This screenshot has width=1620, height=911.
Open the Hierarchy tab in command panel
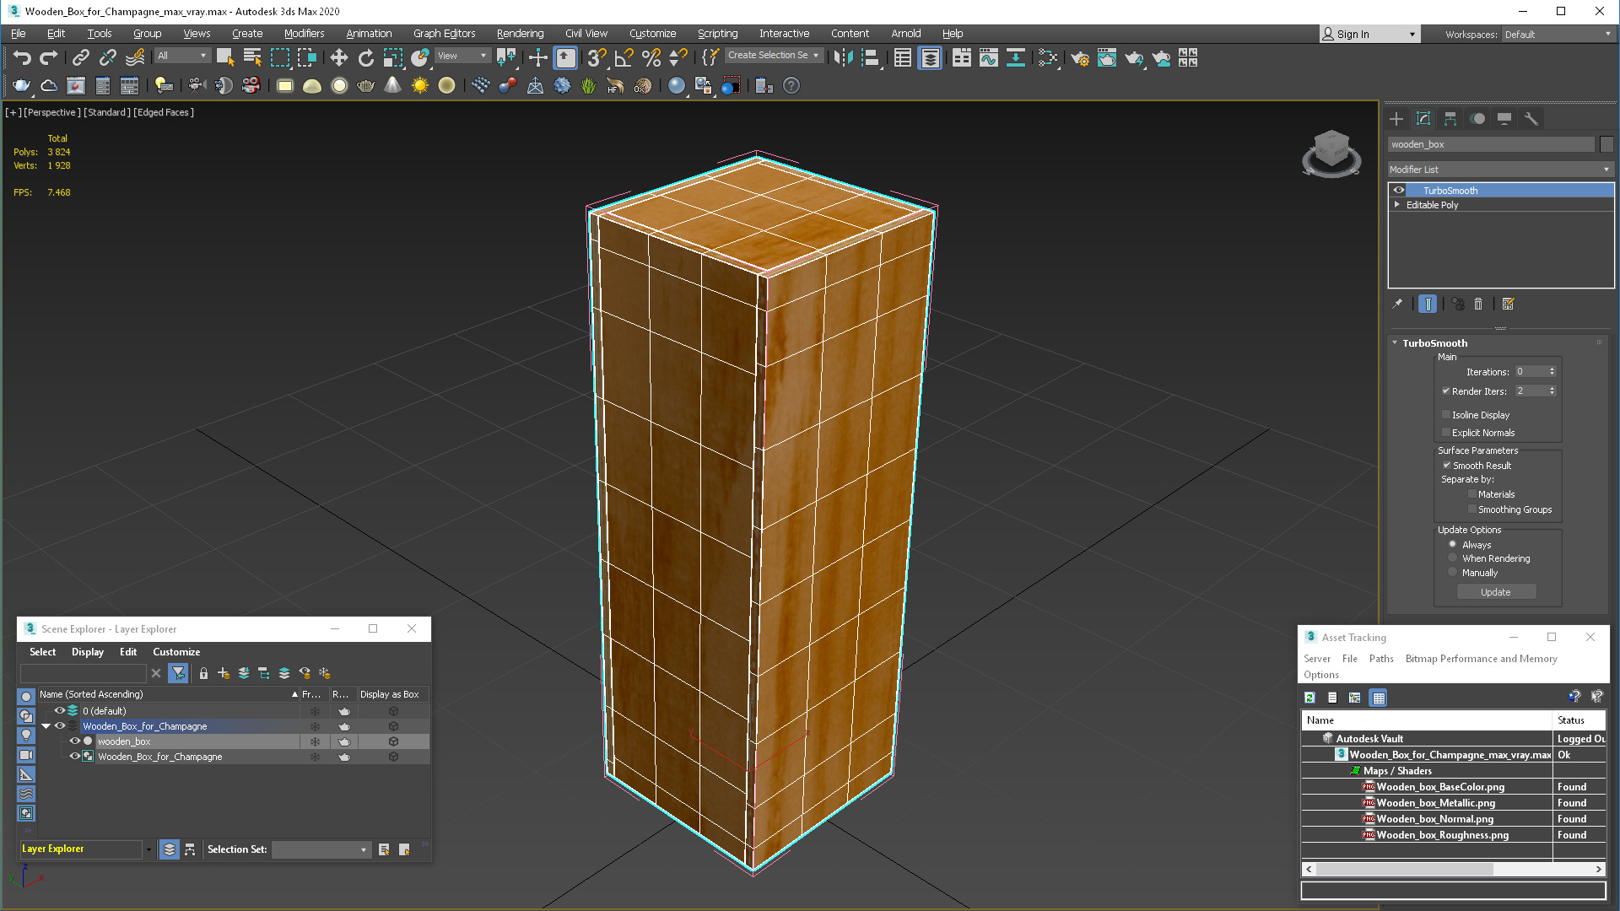1450,118
